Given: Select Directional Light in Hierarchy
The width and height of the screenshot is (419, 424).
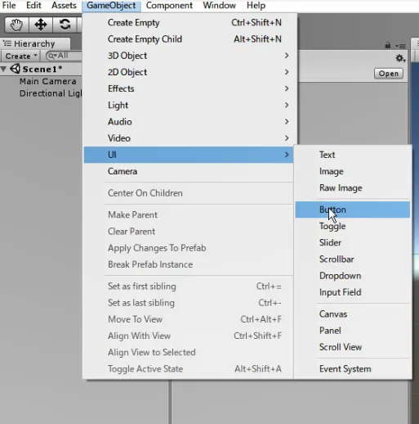Looking at the screenshot, I should pos(51,93).
